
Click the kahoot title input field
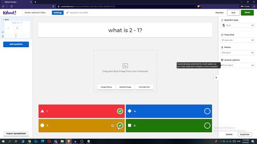pyautogui.click(x=37, y=12)
